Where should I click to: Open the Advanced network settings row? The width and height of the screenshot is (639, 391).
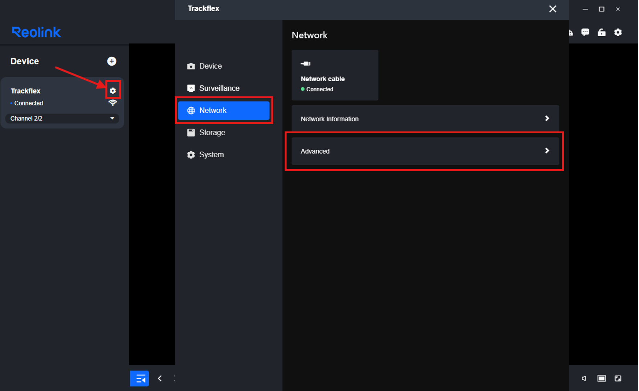tap(425, 151)
